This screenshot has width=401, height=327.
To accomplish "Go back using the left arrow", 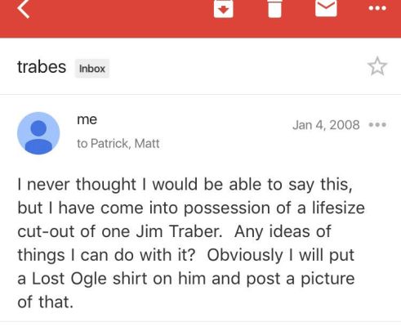I will tap(23, 9).
